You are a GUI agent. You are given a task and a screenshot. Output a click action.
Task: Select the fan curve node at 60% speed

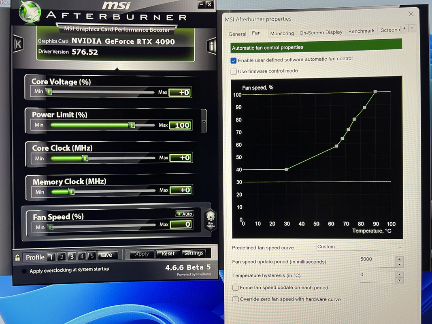tap(336, 146)
